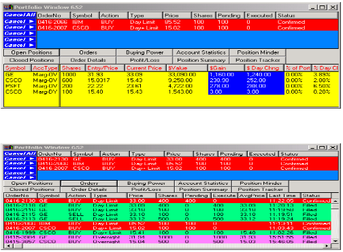This screenshot has width=343, height=252.
Task: Click Cancel All in the bottom Portfolio Window
Action: pos(20,154)
